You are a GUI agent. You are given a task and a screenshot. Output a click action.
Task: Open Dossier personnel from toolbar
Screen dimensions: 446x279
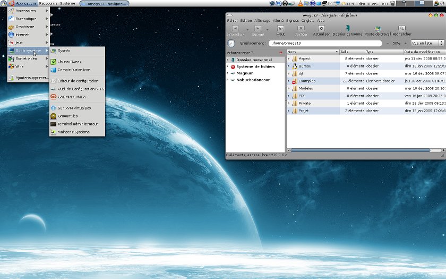348,28
